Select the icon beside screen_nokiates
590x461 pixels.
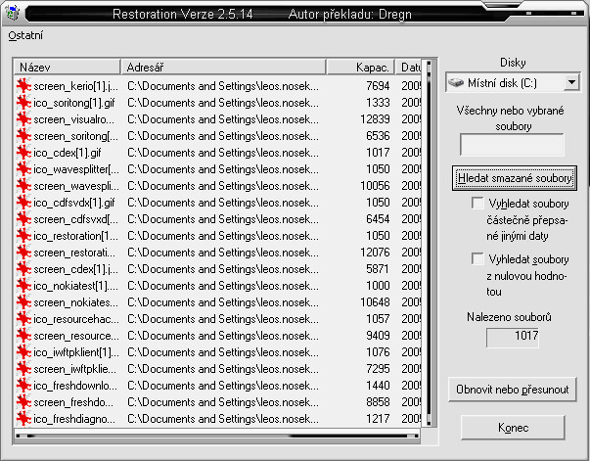(x=23, y=301)
